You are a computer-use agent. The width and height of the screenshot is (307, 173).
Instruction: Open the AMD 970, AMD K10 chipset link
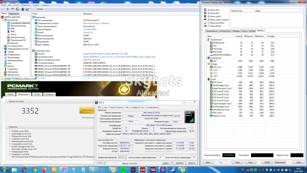(x=91, y=60)
